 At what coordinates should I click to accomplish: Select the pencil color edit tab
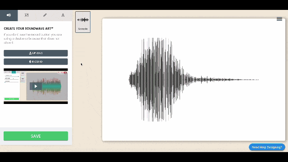click(x=45, y=15)
